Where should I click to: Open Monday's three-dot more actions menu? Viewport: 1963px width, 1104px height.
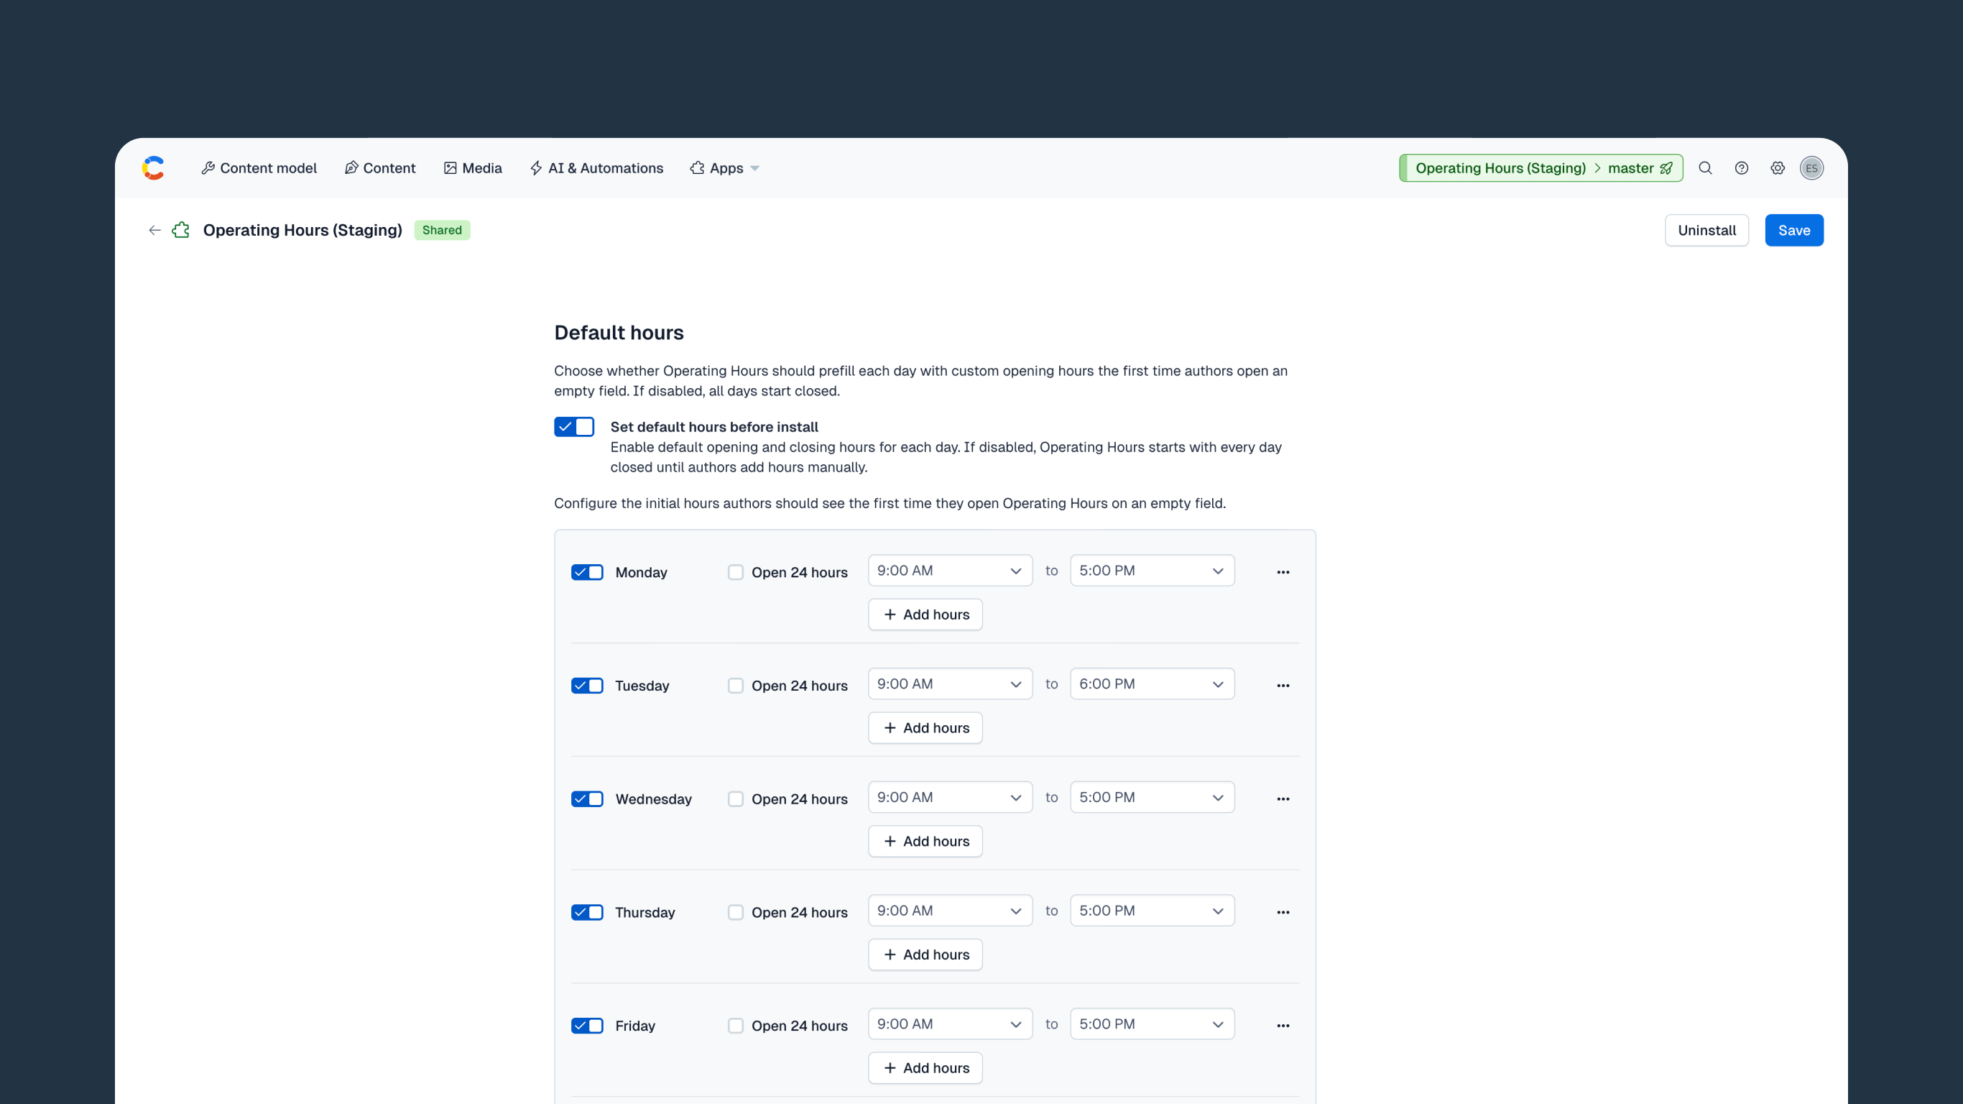point(1283,572)
